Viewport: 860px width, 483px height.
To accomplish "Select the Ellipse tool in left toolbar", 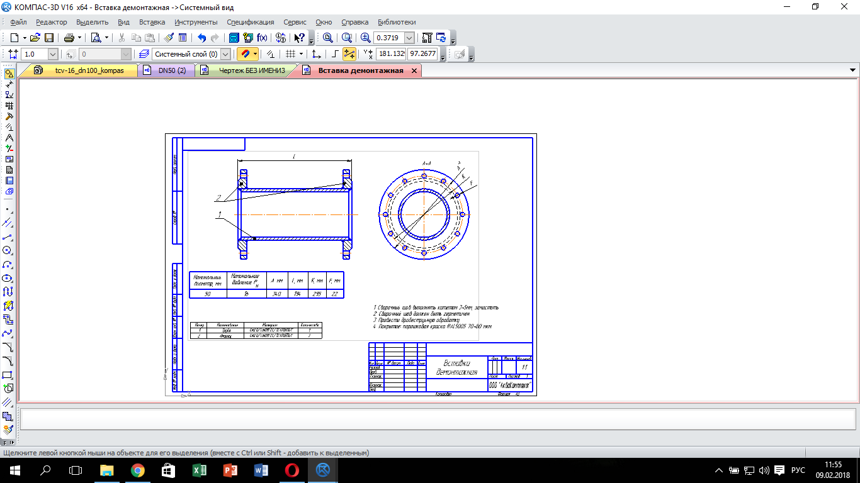I will coord(8,278).
